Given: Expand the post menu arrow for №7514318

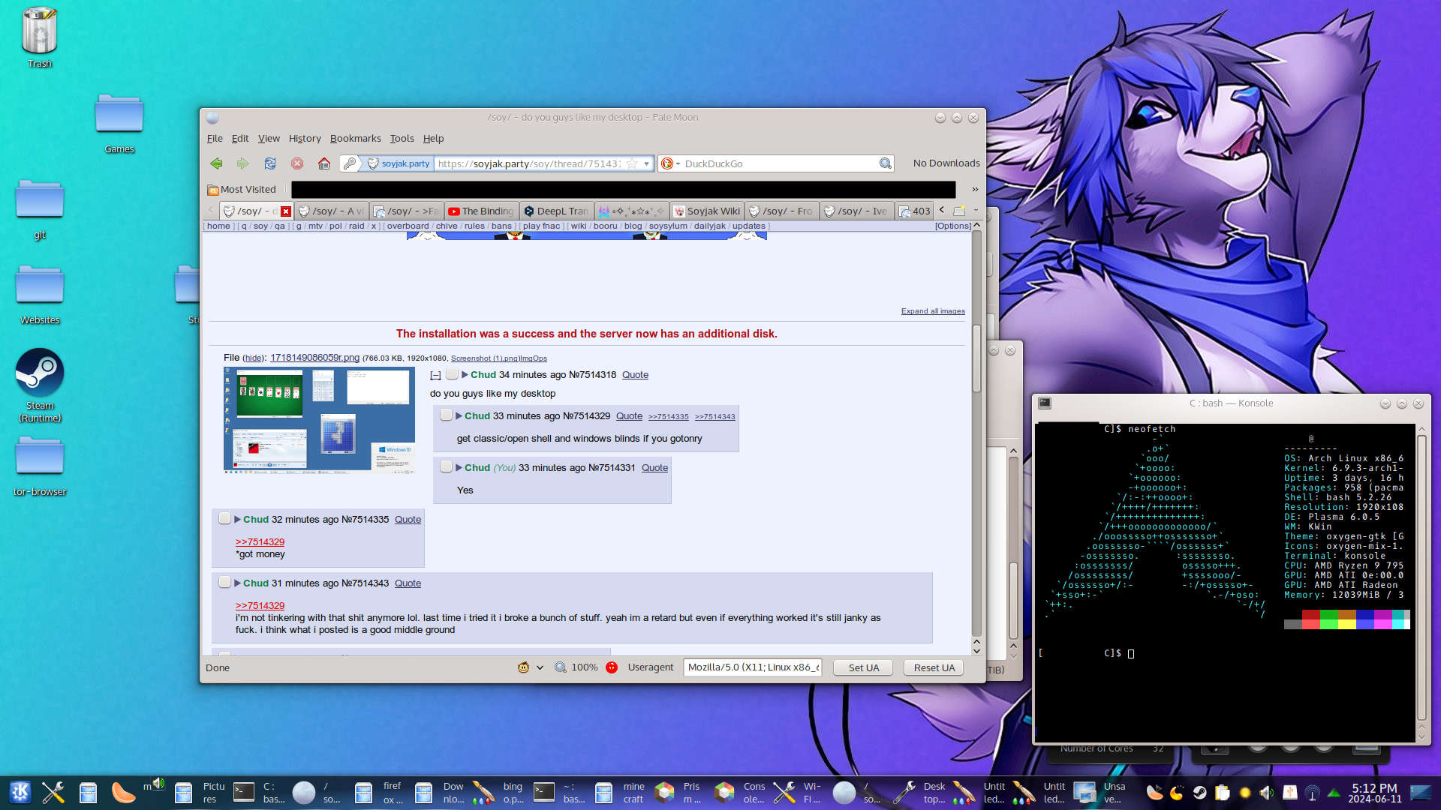Looking at the screenshot, I should (x=465, y=375).
